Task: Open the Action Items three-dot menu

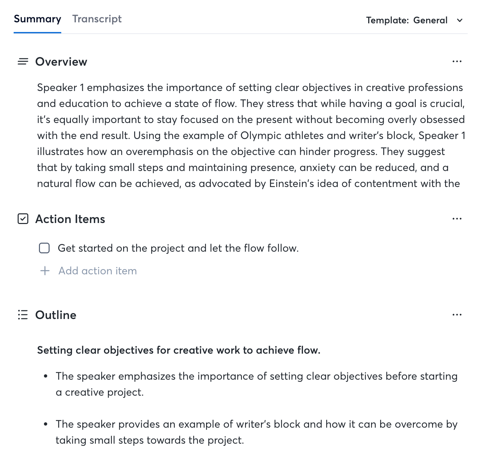Action: [x=457, y=219]
